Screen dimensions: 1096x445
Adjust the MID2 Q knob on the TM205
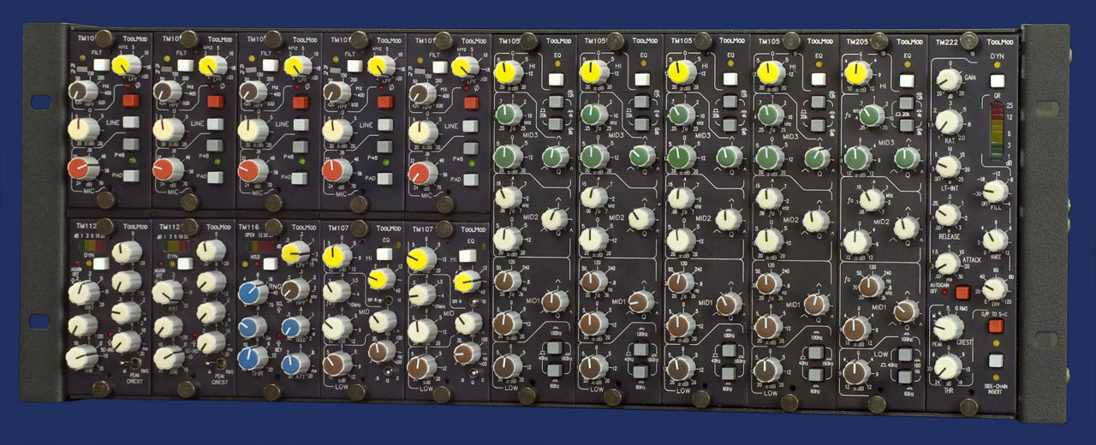point(906,228)
